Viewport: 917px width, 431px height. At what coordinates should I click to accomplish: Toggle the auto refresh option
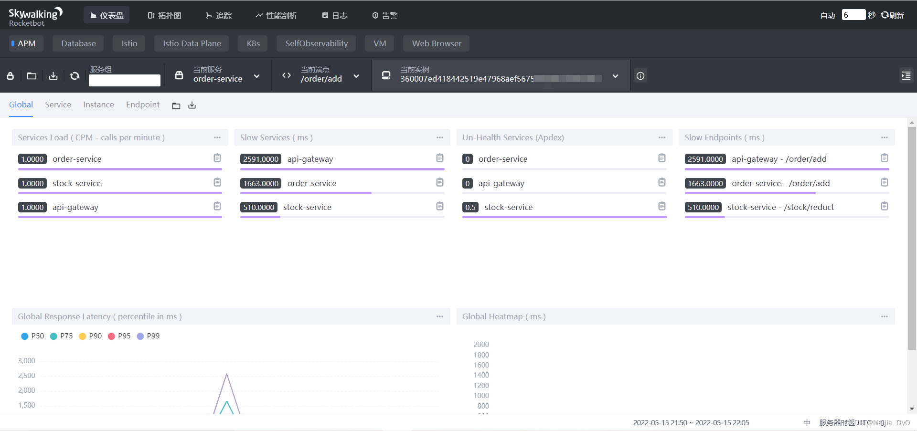pos(828,15)
